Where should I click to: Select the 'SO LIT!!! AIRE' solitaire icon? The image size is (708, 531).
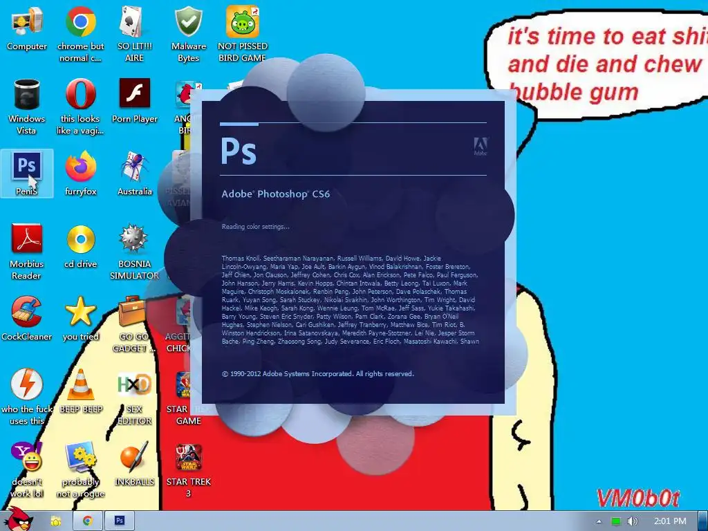tap(134, 34)
